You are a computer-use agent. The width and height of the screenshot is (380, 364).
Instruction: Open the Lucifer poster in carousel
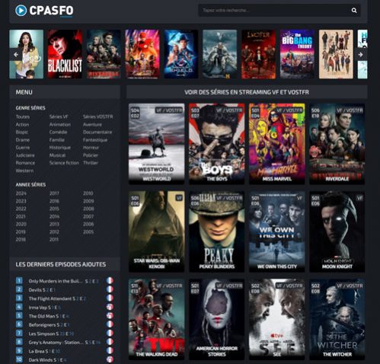pos(259,54)
